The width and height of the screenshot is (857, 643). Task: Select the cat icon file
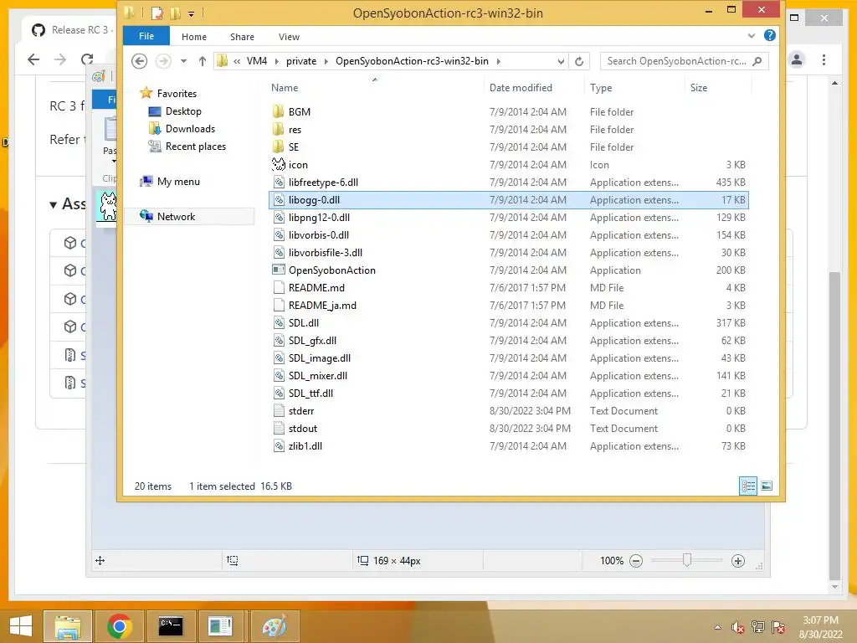tap(279, 165)
